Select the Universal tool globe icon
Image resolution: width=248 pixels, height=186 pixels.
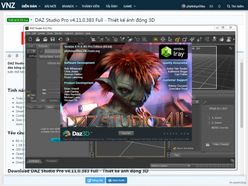[x=163, y=39]
